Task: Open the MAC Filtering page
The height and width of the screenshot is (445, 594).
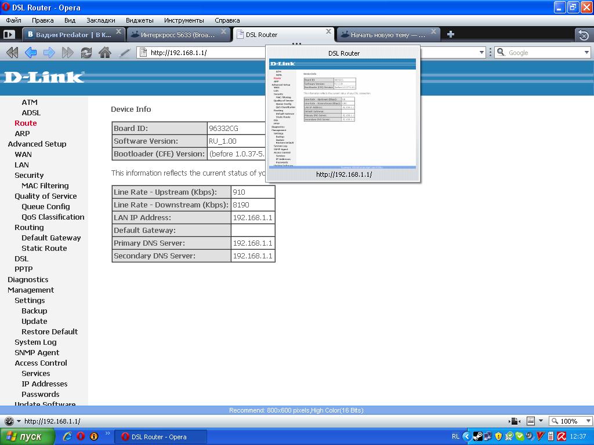Action: pyautogui.click(x=45, y=185)
